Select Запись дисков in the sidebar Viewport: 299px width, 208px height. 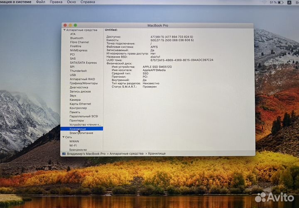(80, 92)
